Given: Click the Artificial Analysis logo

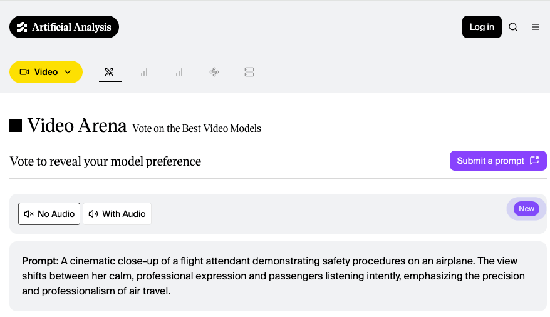Looking at the screenshot, I should (64, 27).
